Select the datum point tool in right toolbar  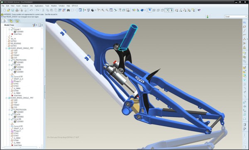(244, 39)
